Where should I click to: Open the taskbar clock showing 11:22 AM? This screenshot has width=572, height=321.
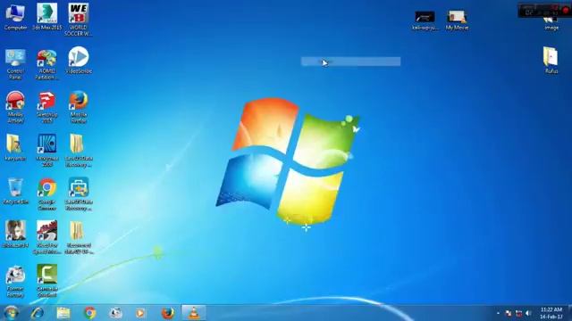click(551, 313)
